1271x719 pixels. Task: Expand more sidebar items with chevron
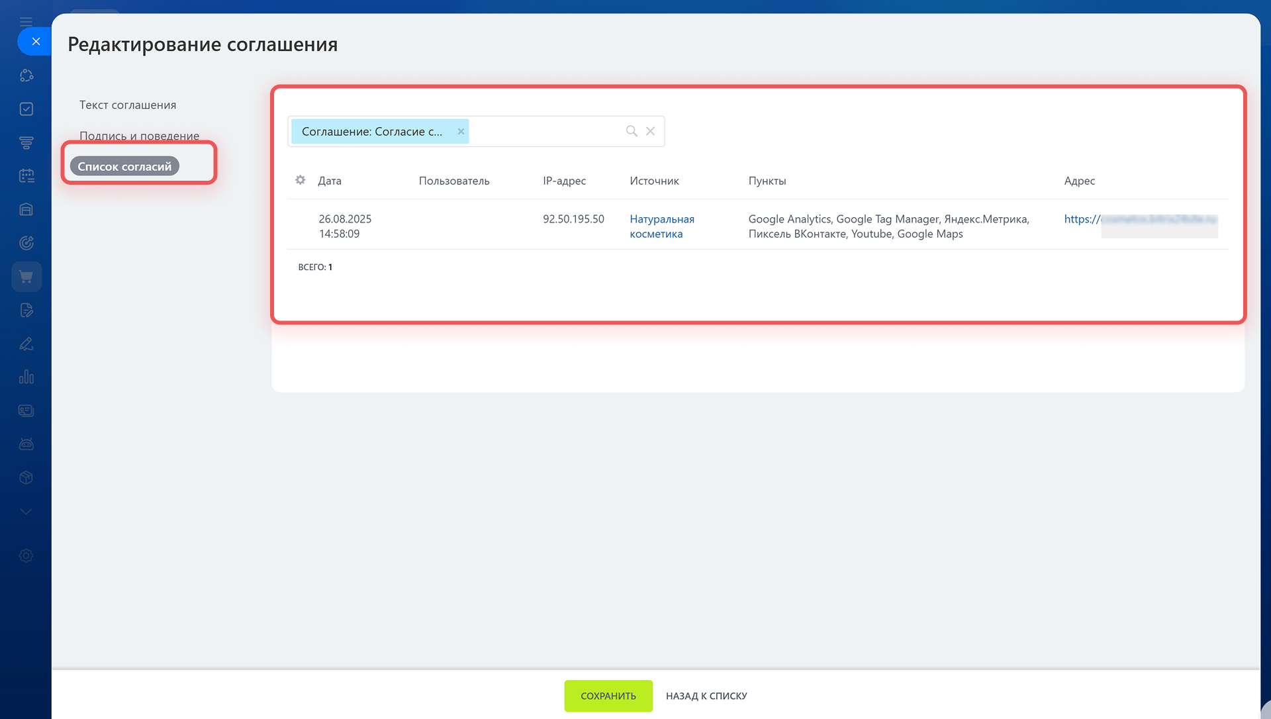point(26,511)
